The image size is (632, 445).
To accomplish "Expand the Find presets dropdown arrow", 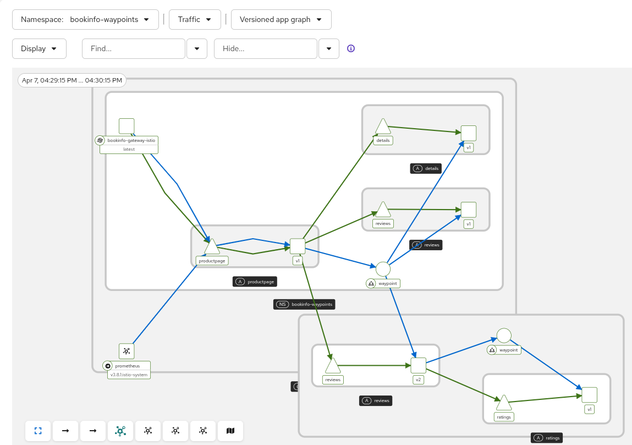I will [197, 48].
